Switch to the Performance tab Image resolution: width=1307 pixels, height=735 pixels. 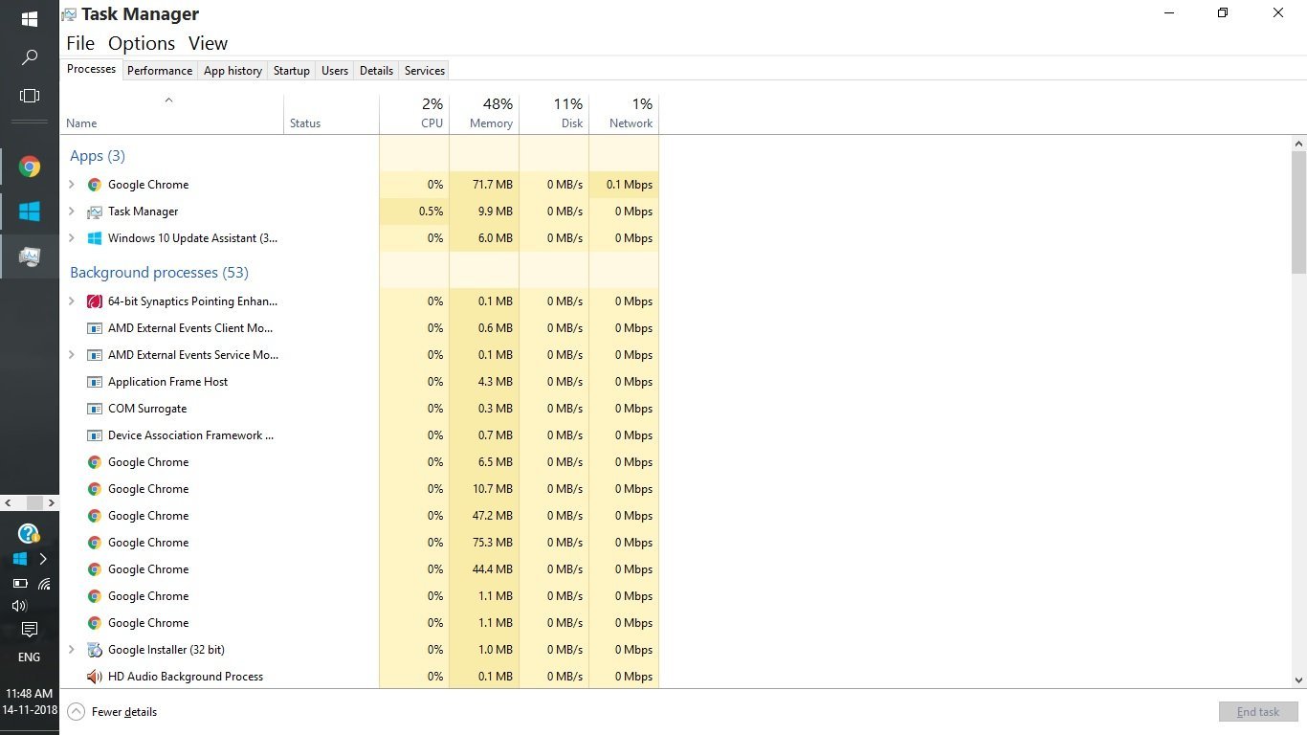[x=160, y=71]
